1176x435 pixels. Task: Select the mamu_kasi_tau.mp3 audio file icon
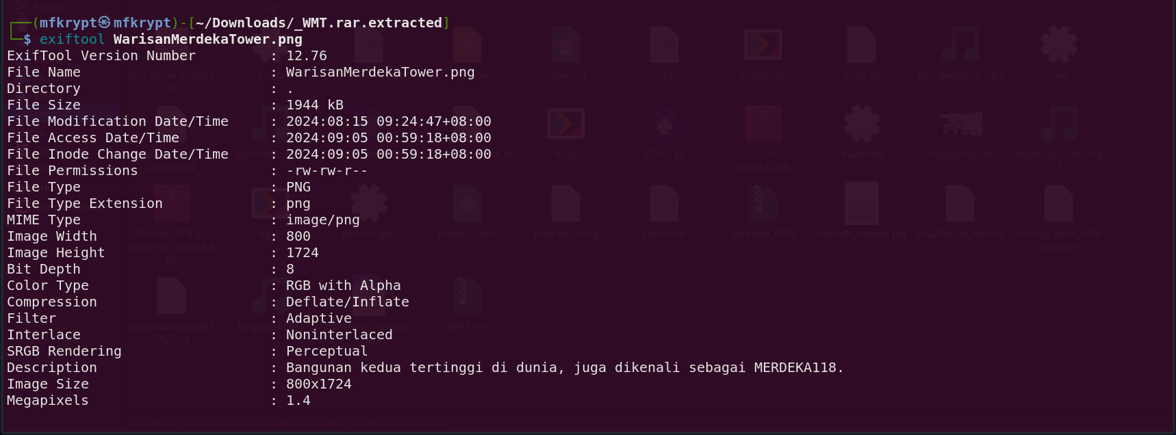tap(1058, 126)
